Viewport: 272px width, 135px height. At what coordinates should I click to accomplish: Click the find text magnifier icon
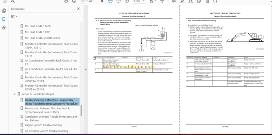pyautogui.click(x=13, y=1)
